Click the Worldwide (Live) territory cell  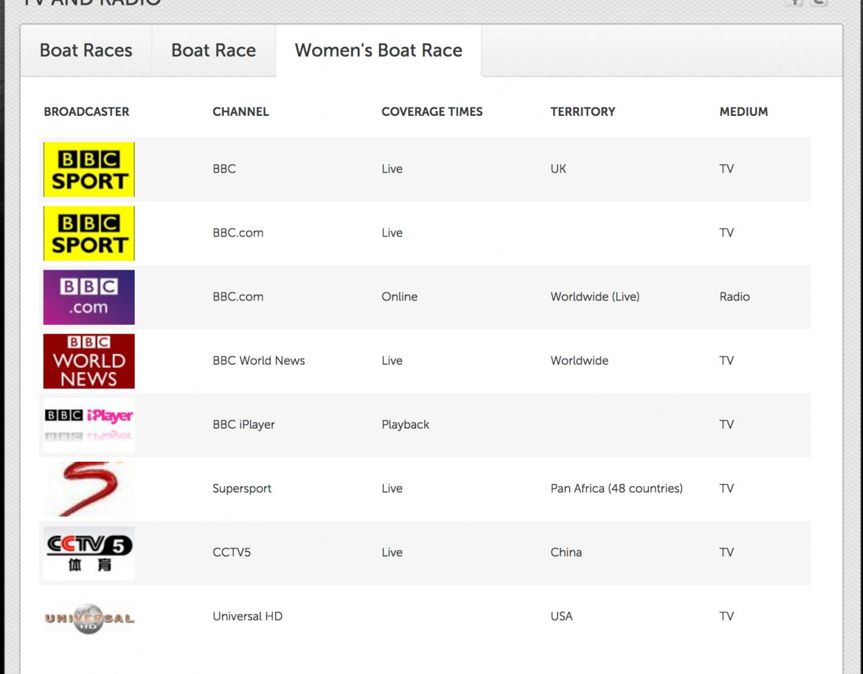click(x=595, y=297)
